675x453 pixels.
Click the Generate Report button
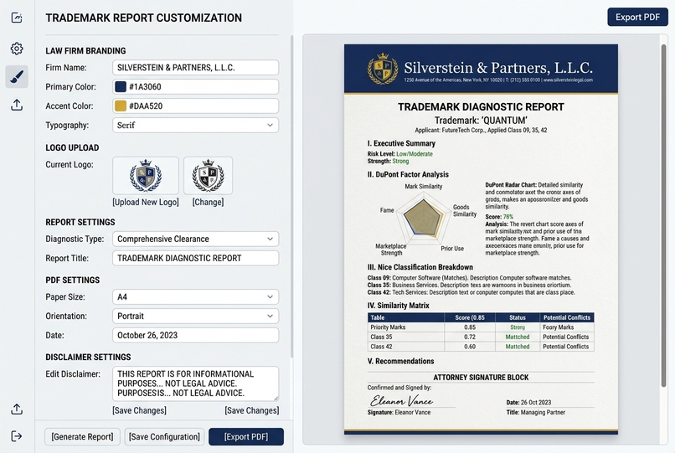pyautogui.click(x=82, y=436)
